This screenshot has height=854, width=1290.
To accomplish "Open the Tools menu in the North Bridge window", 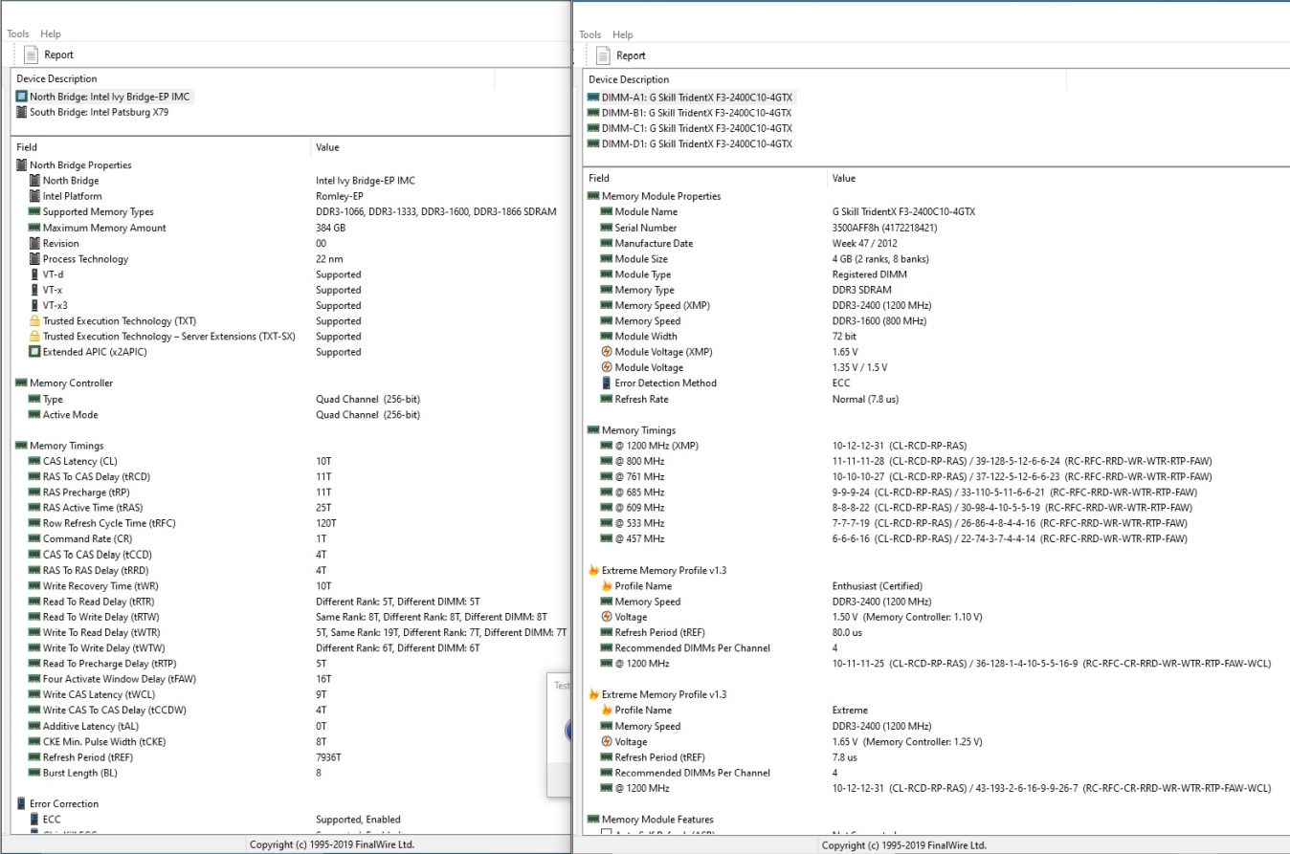I will tap(18, 34).
